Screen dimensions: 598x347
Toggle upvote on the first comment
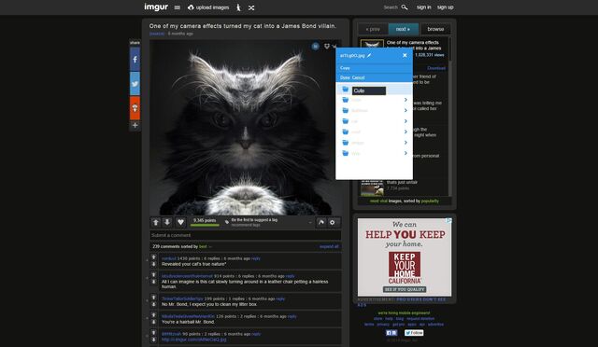153,257
